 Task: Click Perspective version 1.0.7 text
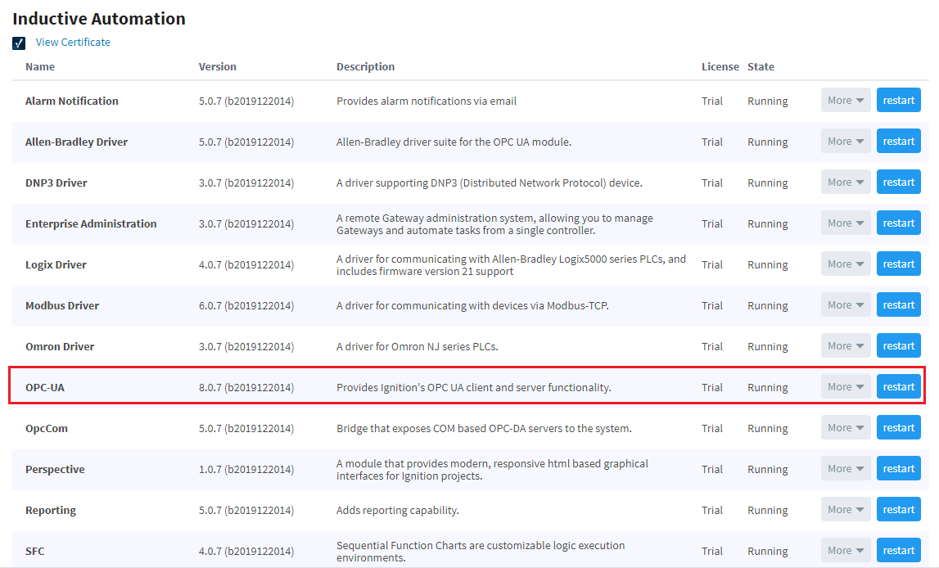point(246,469)
